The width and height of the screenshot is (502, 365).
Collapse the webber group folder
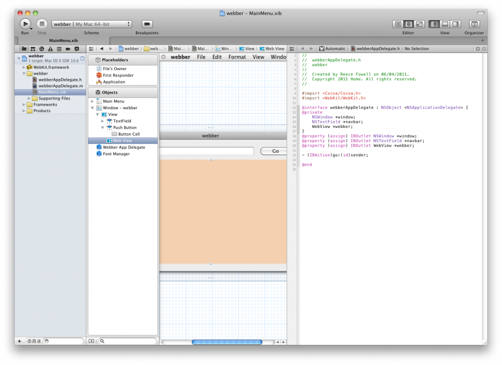click(x=24, y=73)
